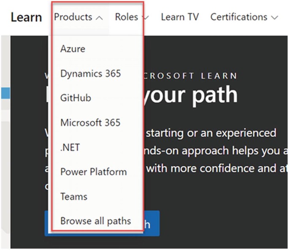The height and width of the screenshot is (250, 289).
Task: Open the Certifications menu label
Action: click(239, 17)
